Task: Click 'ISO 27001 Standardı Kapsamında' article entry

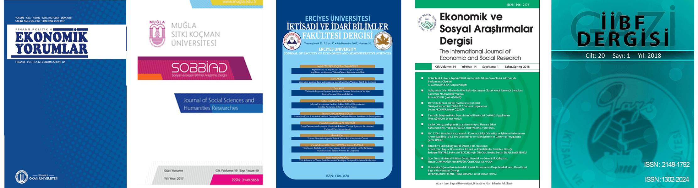Action: click(x=476, y=137)
